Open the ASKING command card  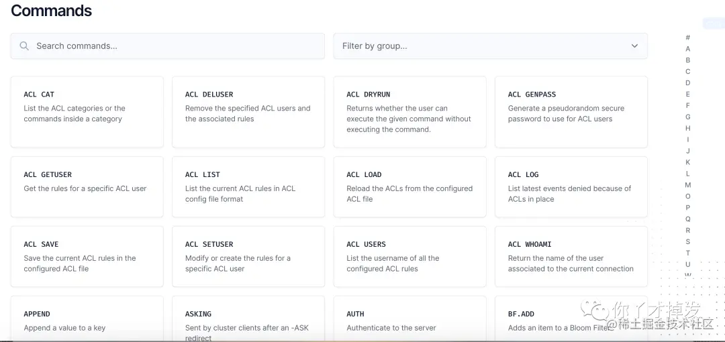(248, 319)
